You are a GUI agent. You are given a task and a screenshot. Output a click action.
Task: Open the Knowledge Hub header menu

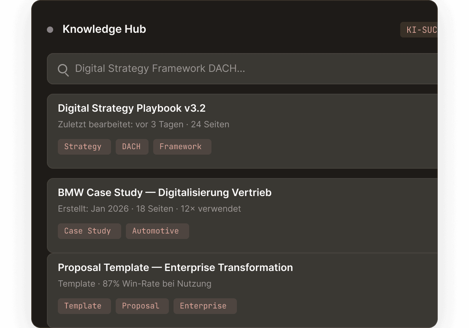click(105, 29)
